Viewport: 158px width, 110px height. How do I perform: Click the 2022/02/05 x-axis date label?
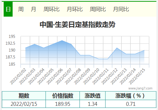click(x=46, y=76)
